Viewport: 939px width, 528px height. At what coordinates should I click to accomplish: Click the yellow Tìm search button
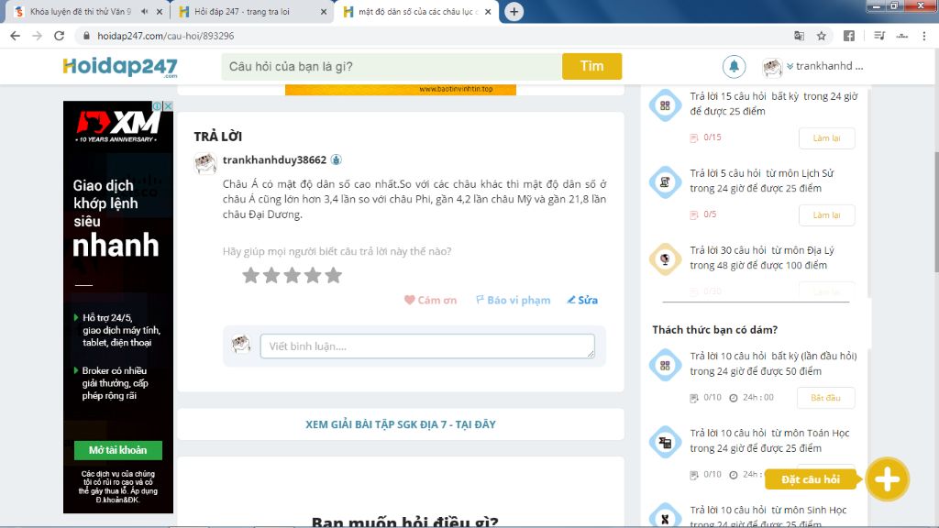(x=591, y=66)
